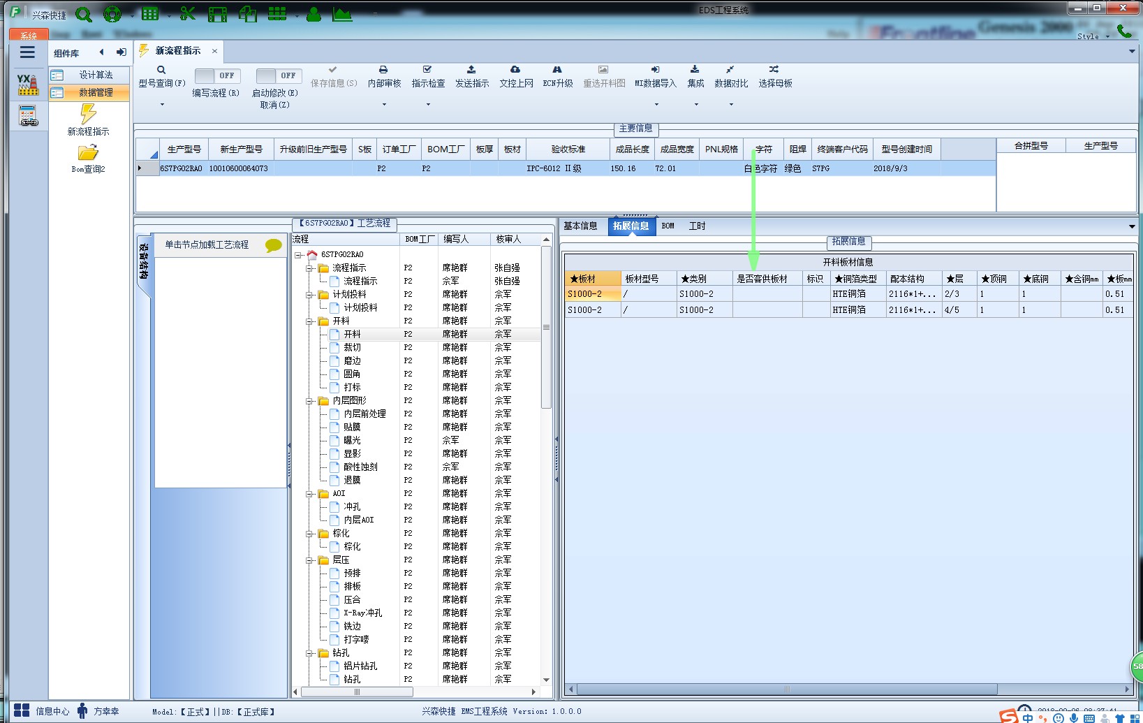Screen dimensions: 1143x723
Task: Open 新流程指示 lightning icon in component library
Action: tap(88, 114)
